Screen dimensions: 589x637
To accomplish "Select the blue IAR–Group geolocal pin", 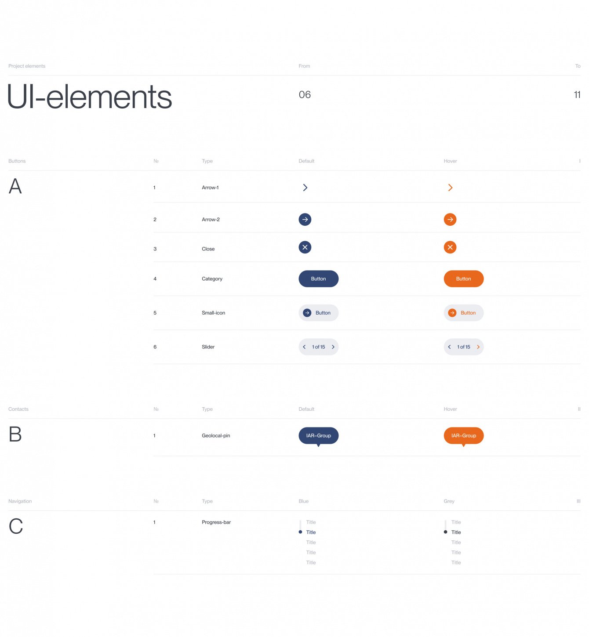I will tap(318, 436).
